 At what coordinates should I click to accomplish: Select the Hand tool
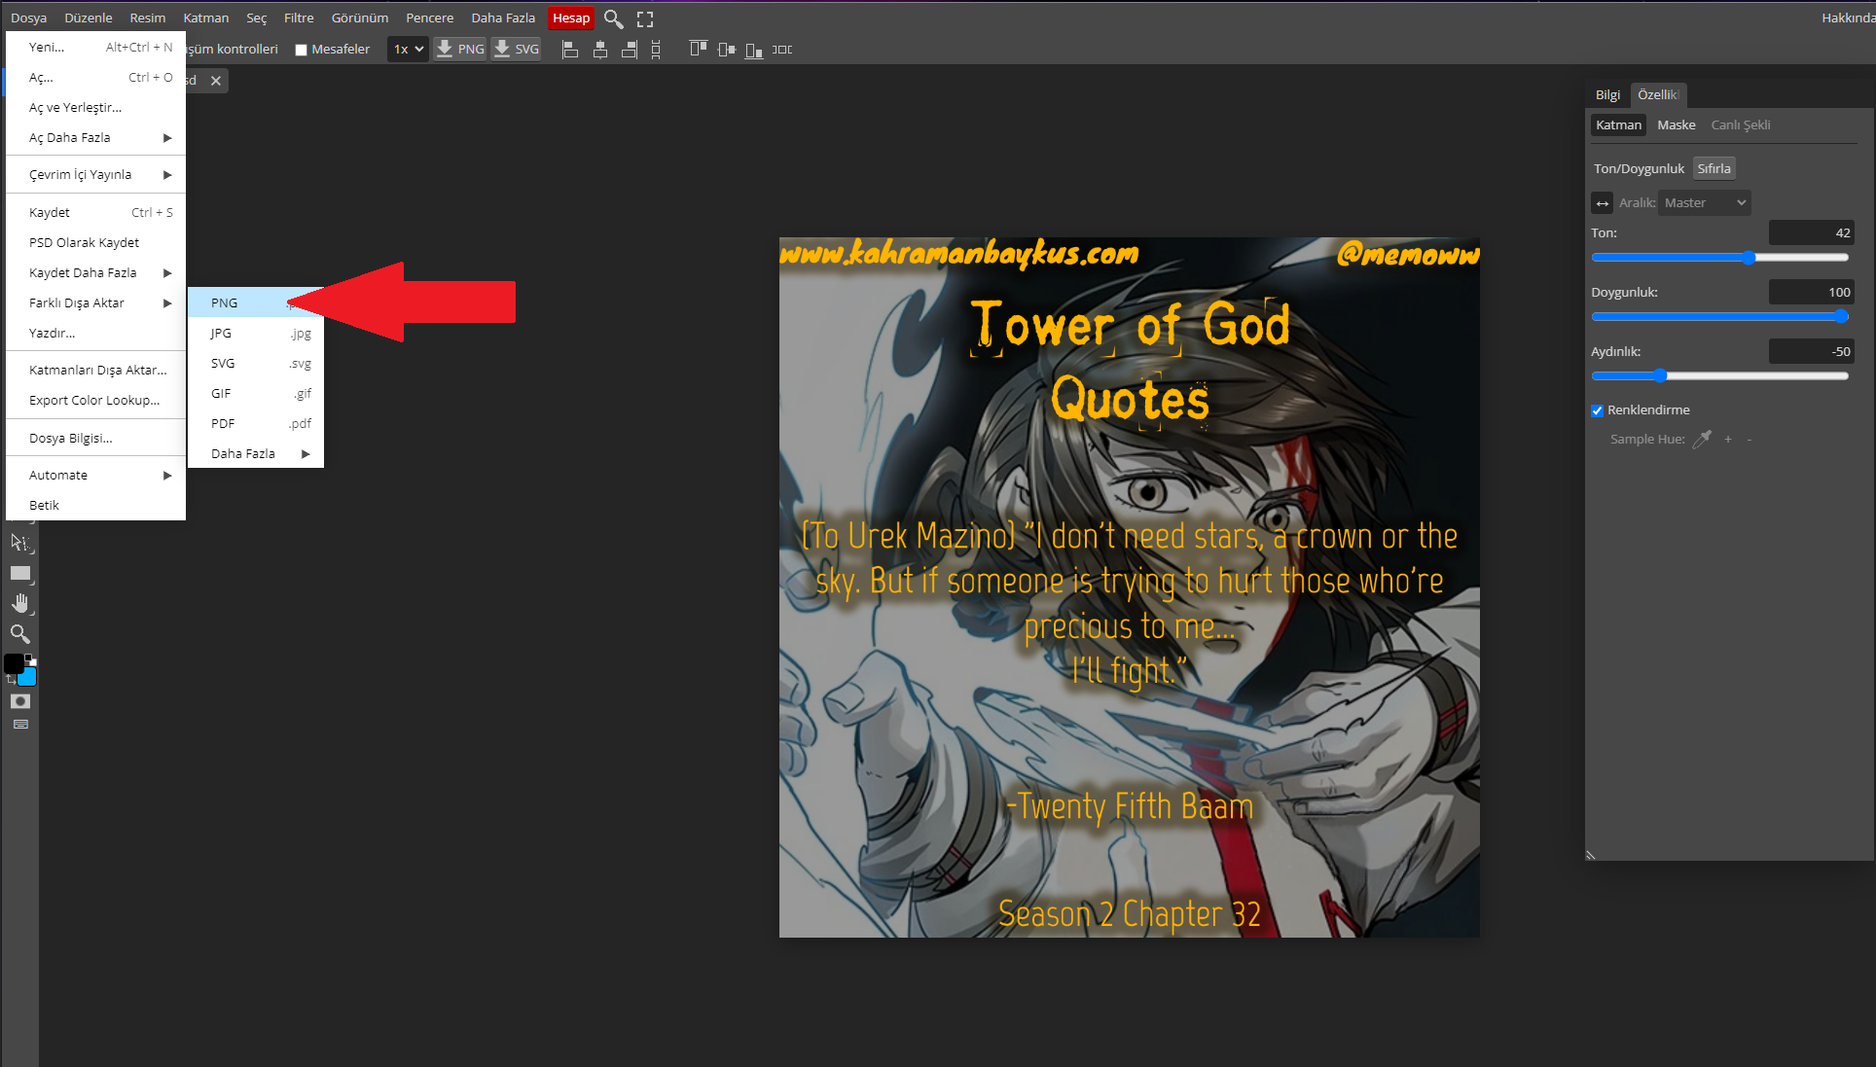coord(19,604)
